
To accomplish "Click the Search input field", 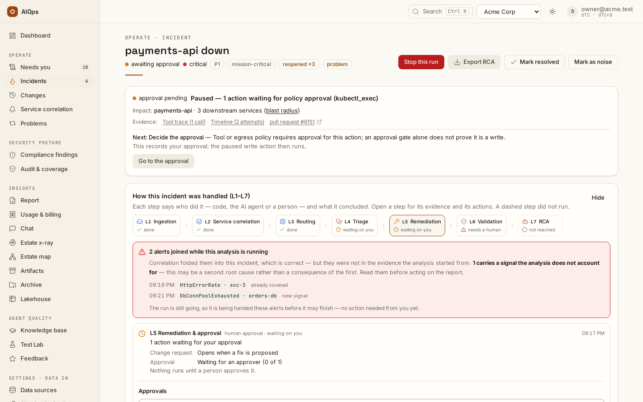I will tap(440, 12).
